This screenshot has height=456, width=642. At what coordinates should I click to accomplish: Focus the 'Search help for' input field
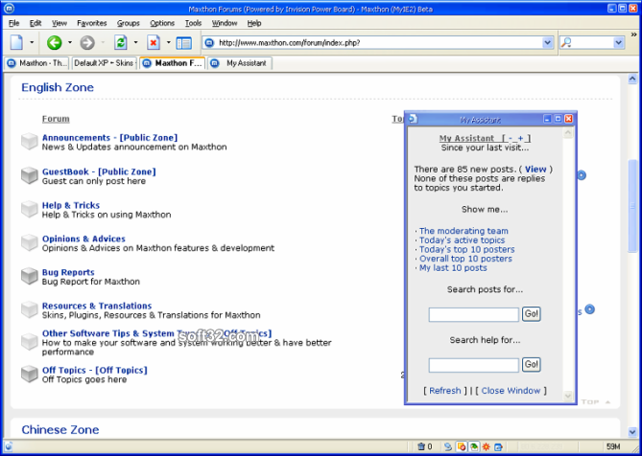click(x=474, y=365)
